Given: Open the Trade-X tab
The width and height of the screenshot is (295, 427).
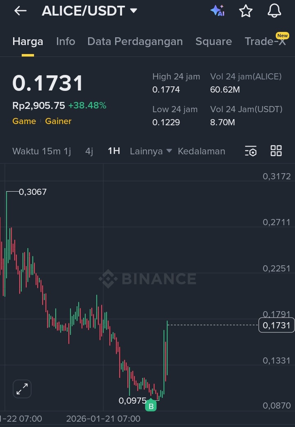Looking at the screenshot, I should coord(265,41).
